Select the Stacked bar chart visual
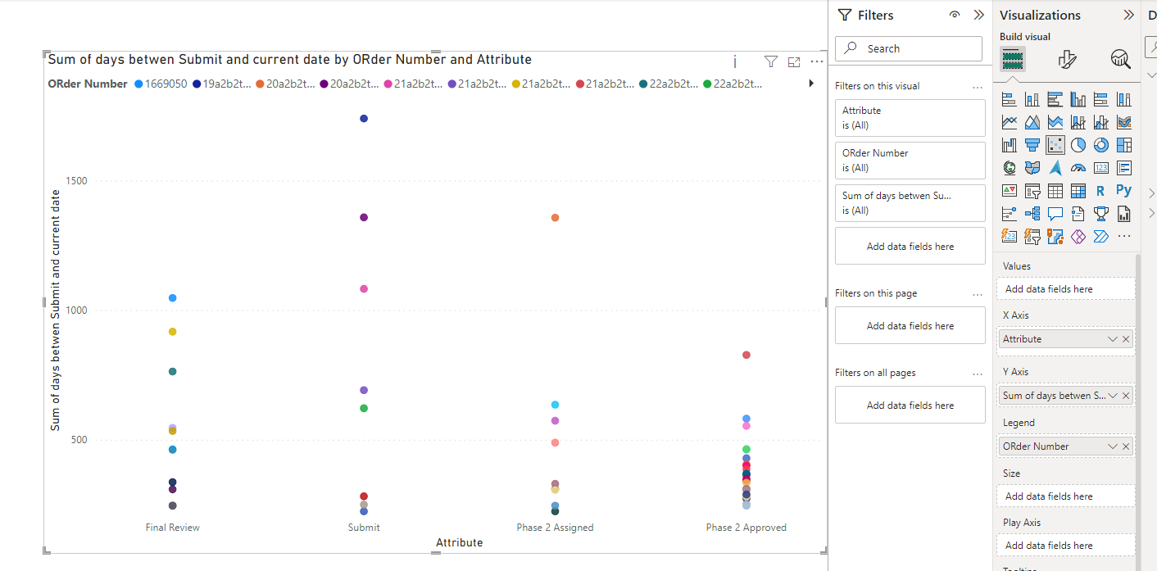The height and width of the screenshot is (571, 1157). [x=1010, y=99]
